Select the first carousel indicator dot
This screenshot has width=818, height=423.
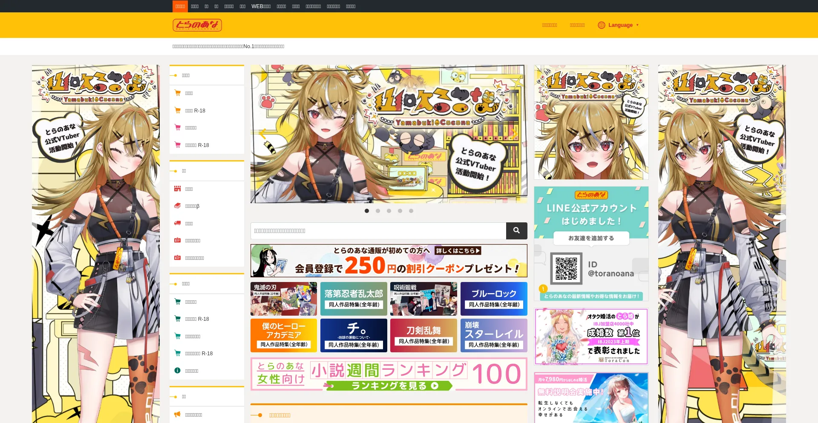(367, 211)
